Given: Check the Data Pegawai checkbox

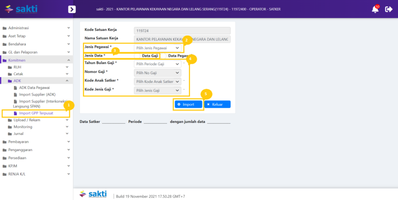Looking at the screenshot, I should click(164, 56).
